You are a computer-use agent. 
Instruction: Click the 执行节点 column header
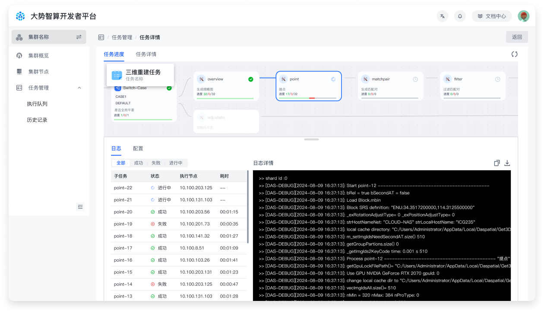[x=189, y=176]
